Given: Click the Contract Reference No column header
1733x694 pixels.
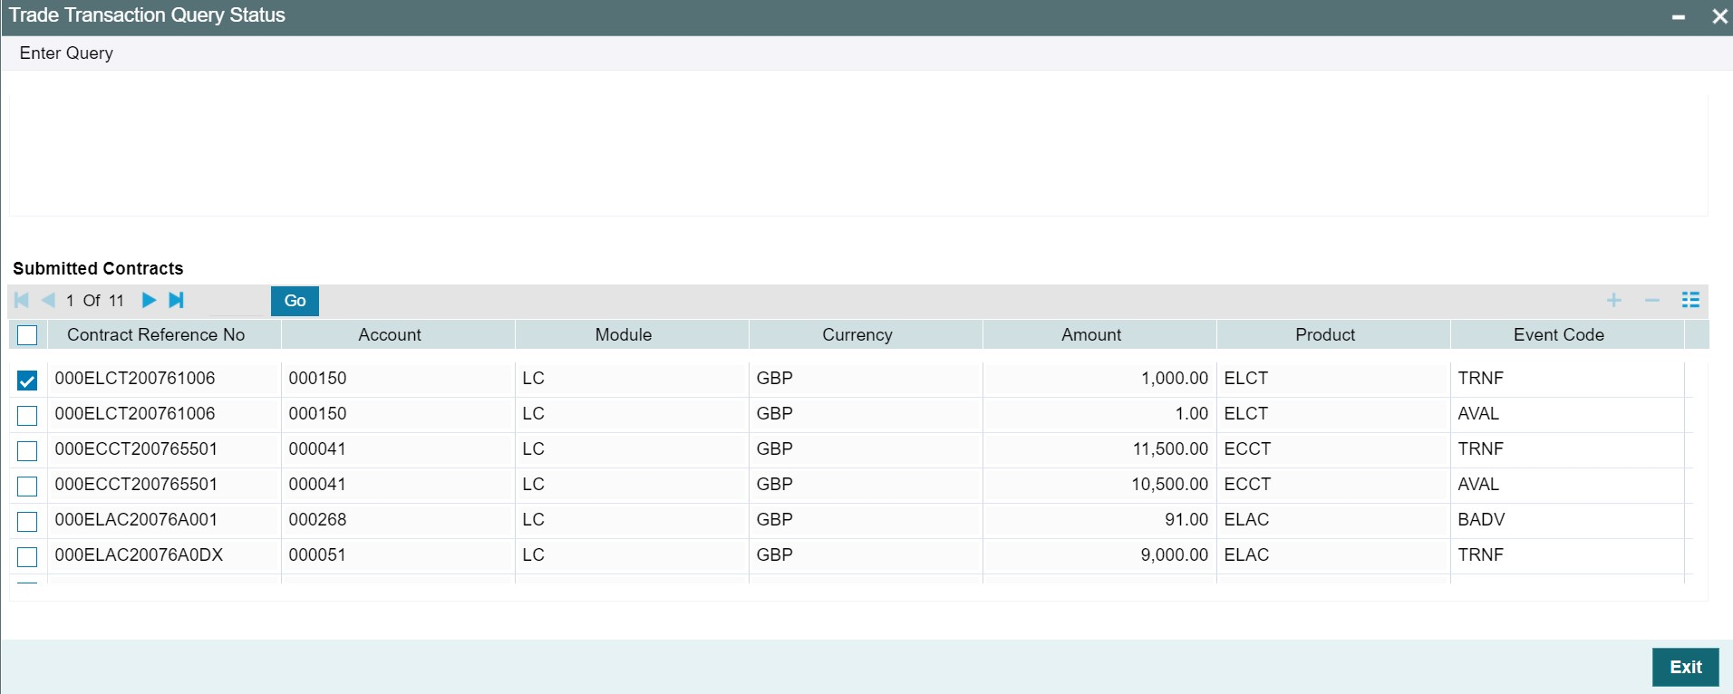Looking at the screenshot, I should click(x=156, y=335).
